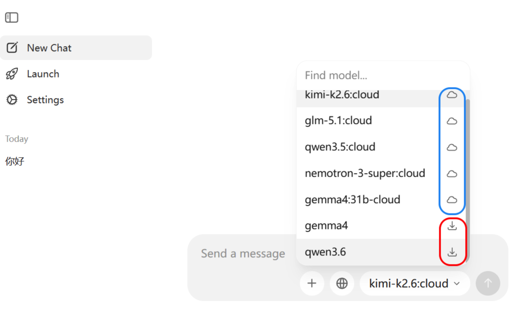
Task: Click the Launch rocket icon
Action: pyautogui.click(x=12, y=74)
